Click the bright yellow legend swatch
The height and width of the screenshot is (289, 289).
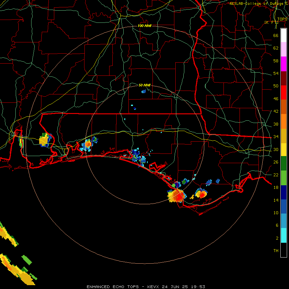(x=284, y=149)
